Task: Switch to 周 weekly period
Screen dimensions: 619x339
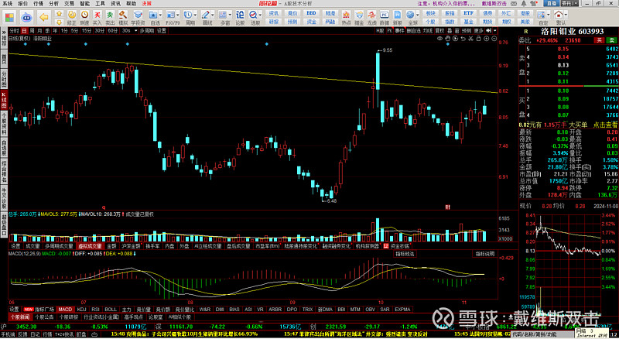Action: [32, 31]
